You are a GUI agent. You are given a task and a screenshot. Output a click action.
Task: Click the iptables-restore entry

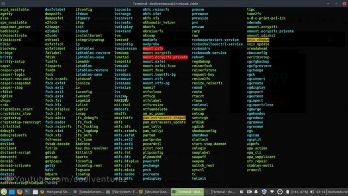92,70
